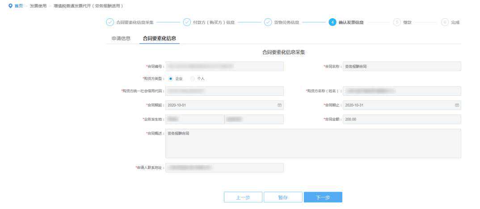The height and width of the screenshot is (209, 480).
Task: Click step 2 payer info checkmark icon
Action: [x=187, y=22]
